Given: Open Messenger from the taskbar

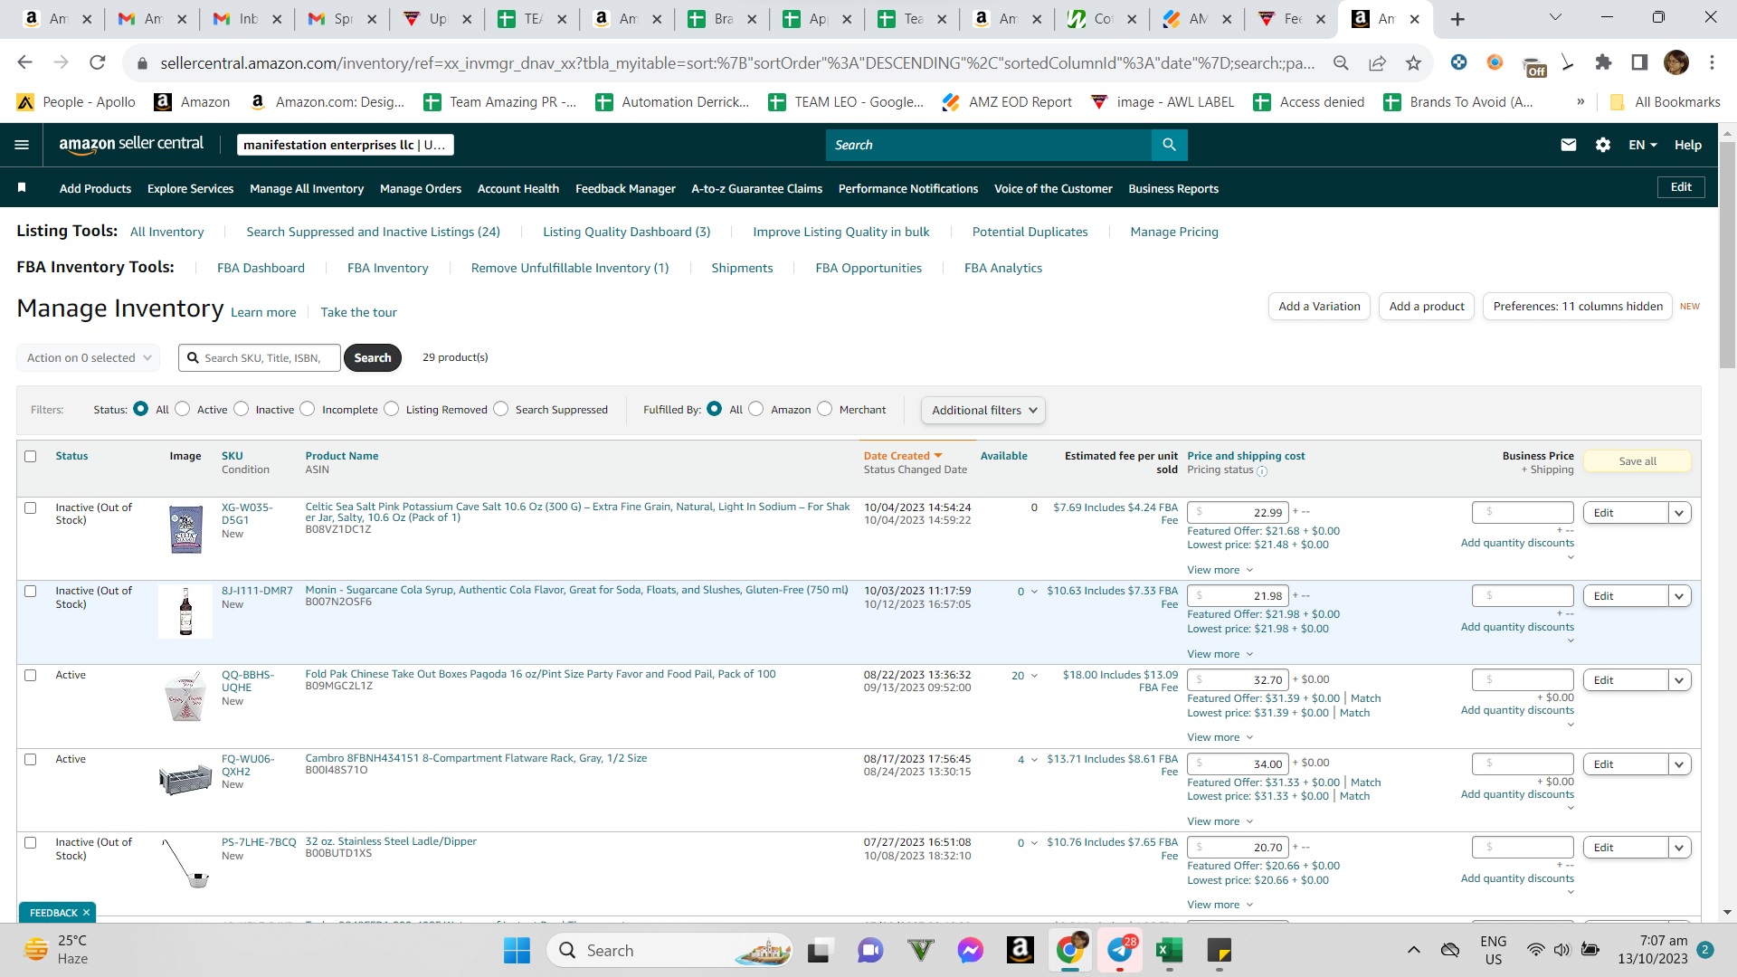Looking at the screenshot, I should 970,950.
